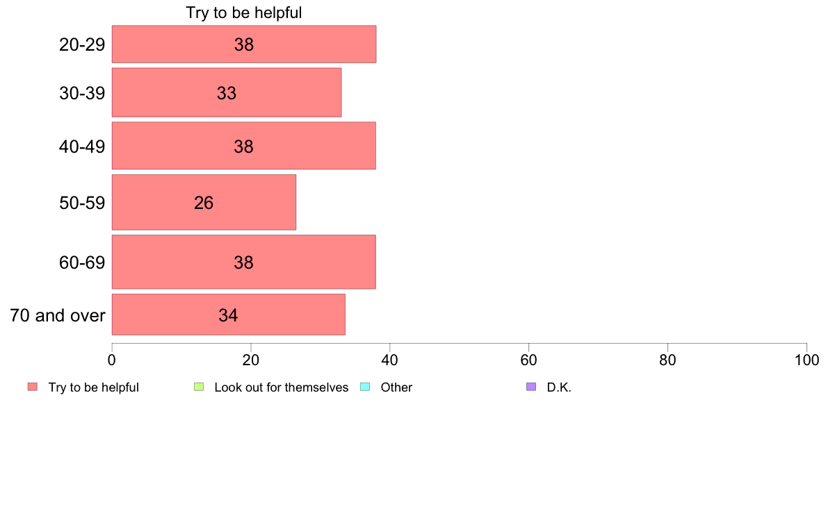Select the '70 and over' bar labeled 34
The height and width of the screenshot is (511, 826).
(x=229, y=315)
